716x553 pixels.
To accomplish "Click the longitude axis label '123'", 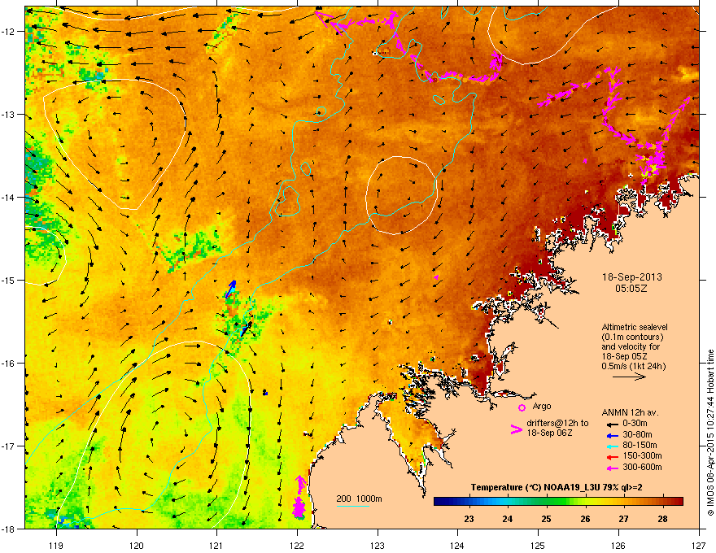I will point(378,545).
